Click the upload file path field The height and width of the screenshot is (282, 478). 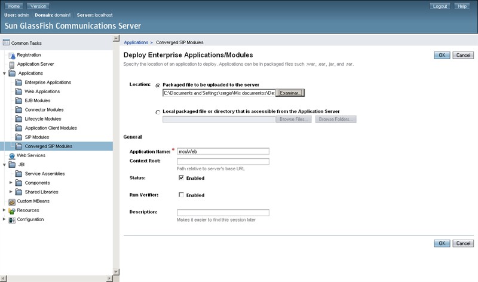coord(219,93)
